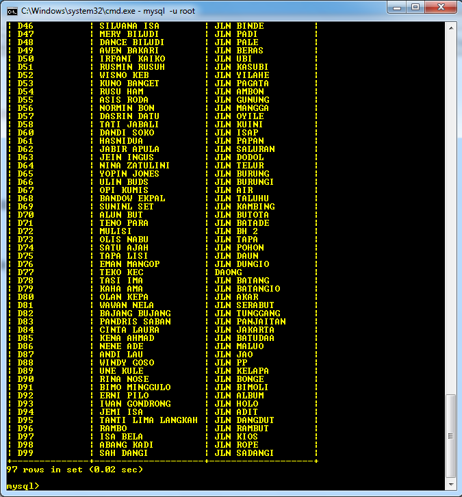Viewport: 462px width, 497px height.
Task: Select the address JLN KELAPA
Action: pos(242,372)
